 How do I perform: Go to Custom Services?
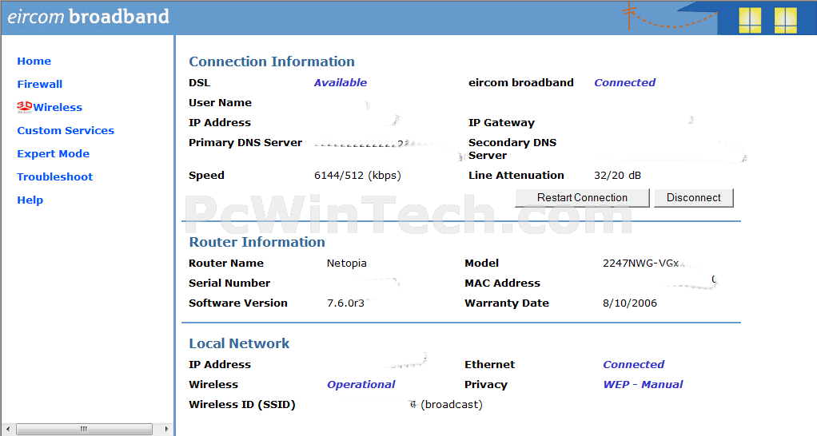(66, 131)
